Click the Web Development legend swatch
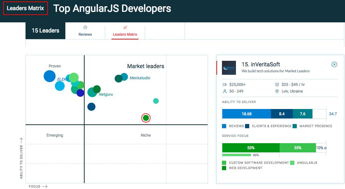The height and width of the screenshot is (189, 345). [x=224, y=168]
